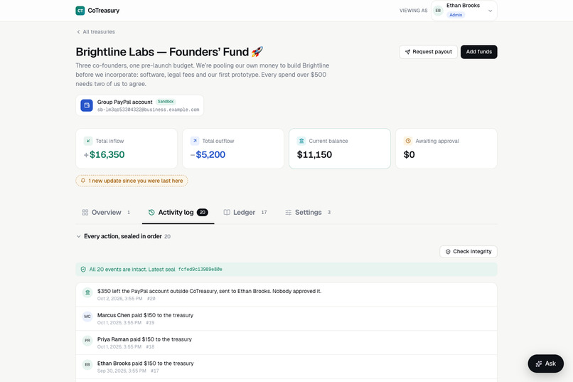Collapse the Every action, sealed in order section
The height and width of the screenshot is (382, 573).
pyautogui.click(x=124, y=236)
